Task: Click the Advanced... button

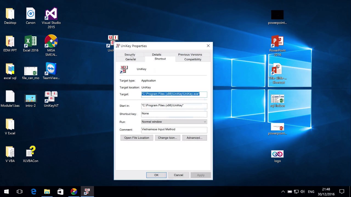Action: pyautogui.click(x=194, y=138)
